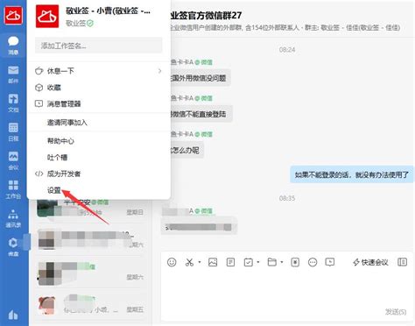Image resolution: width=415 pixels, height=326 pixels.
Task: Click the profile name 敬业签 - 小曹
Action: (108, 11)
